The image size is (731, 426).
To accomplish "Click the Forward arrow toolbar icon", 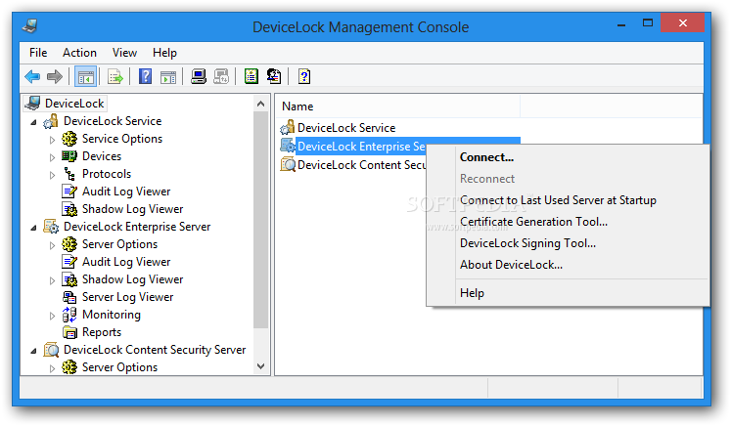I will click(x=55, y=76).
